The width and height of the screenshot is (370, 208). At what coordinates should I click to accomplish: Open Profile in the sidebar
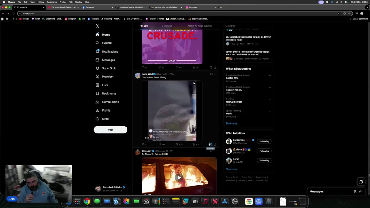[x=103, y=110]
